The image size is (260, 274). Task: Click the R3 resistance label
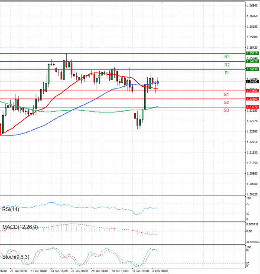[227, 56]
